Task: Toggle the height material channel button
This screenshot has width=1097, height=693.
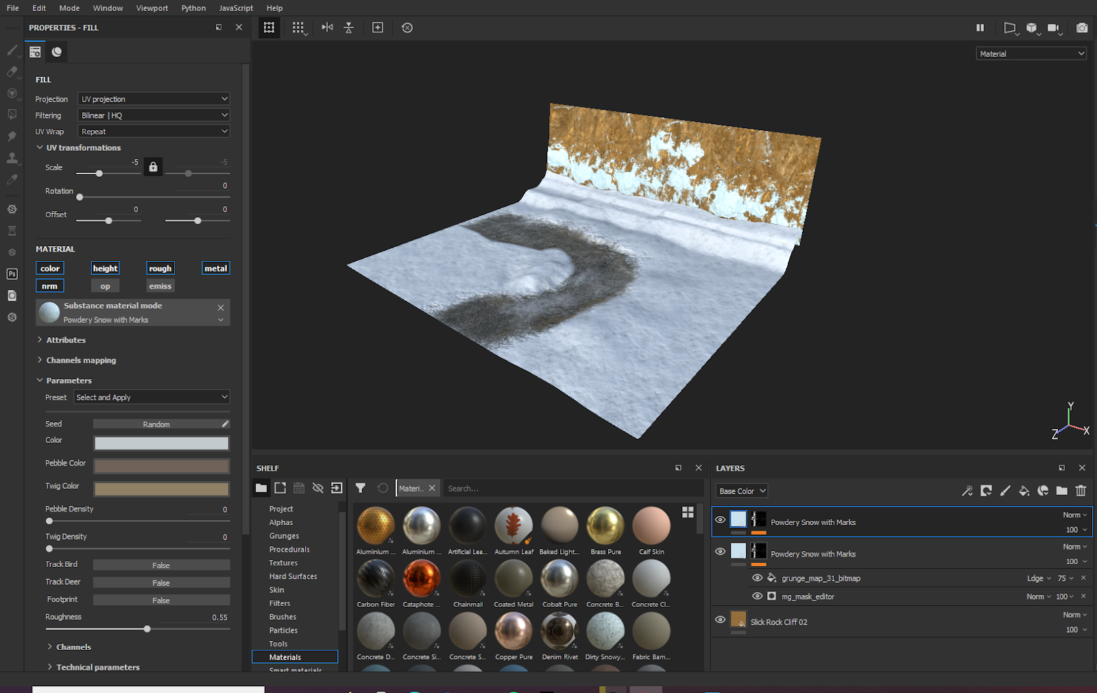Action: tap(105, 269)
